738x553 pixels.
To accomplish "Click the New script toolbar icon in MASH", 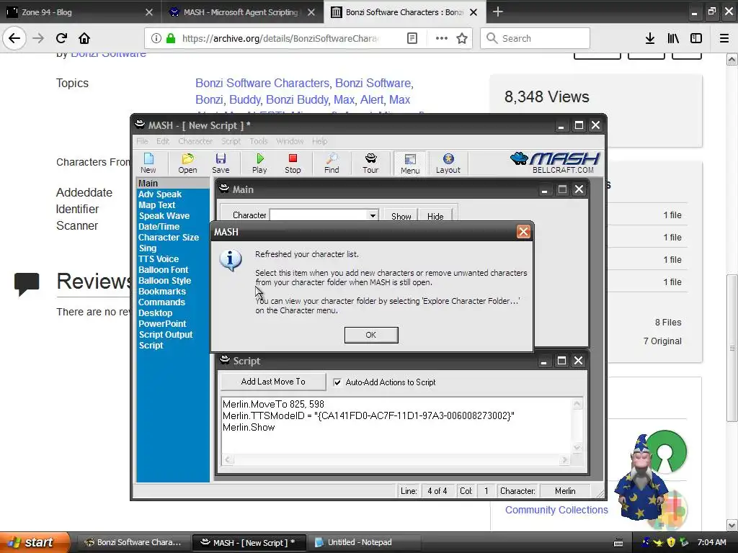I will (148, 163).
